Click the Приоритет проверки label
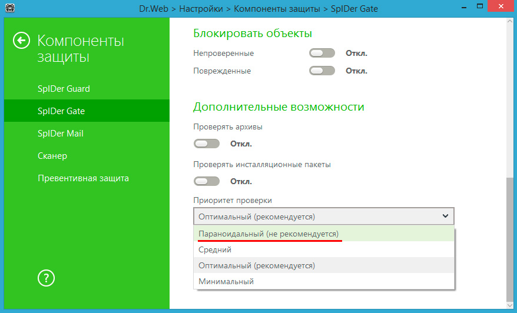The height and width of the screenshot is (313, 517). tap(233, 200)
